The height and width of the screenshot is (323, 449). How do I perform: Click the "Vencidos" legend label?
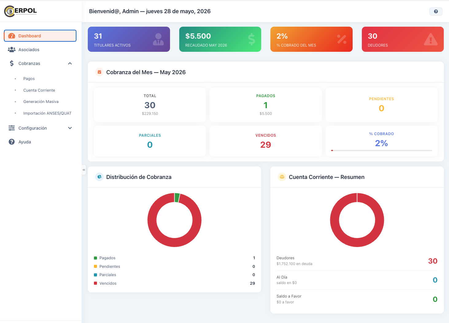[x=108, y=283]
